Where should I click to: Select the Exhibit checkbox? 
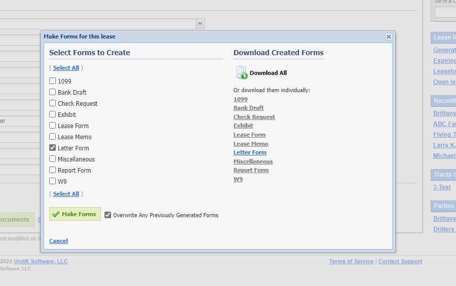click(x=52, y=114)
